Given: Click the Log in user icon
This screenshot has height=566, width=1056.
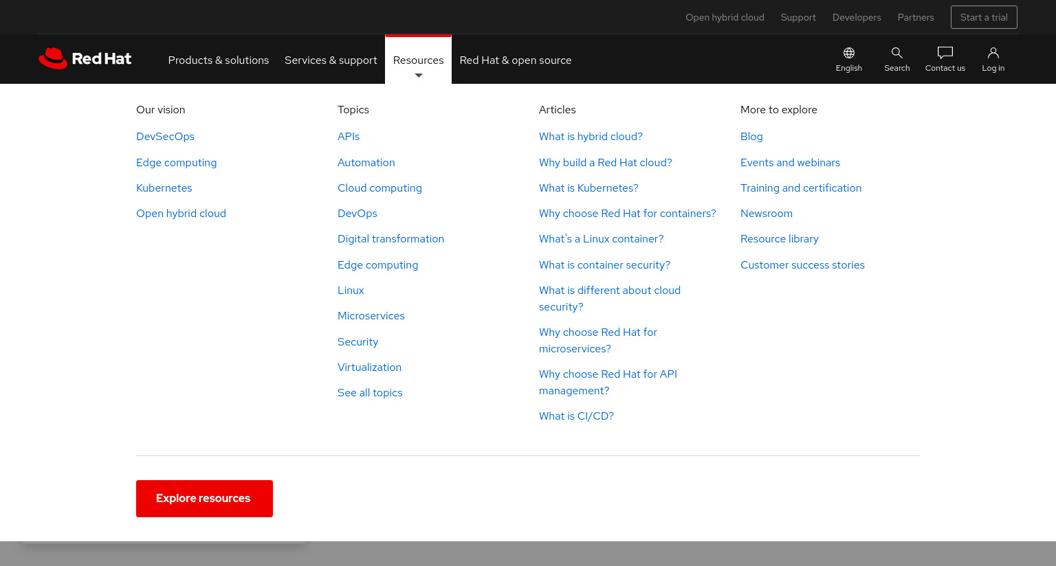Looking at the screenshot, I should click(x=993, y=53).
